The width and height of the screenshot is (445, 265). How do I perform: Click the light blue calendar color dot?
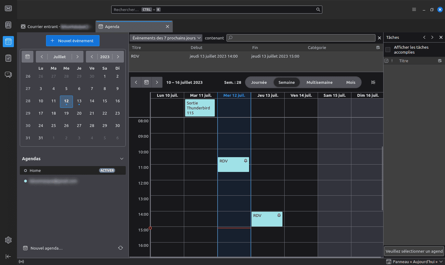[x=25, y=181]
